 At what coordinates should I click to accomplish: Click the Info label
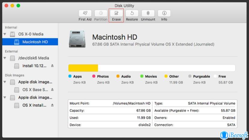tap(164, 20)
